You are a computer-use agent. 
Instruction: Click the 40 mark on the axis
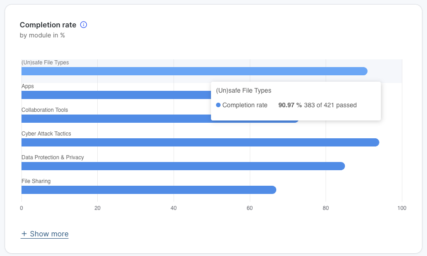[174, 208]
